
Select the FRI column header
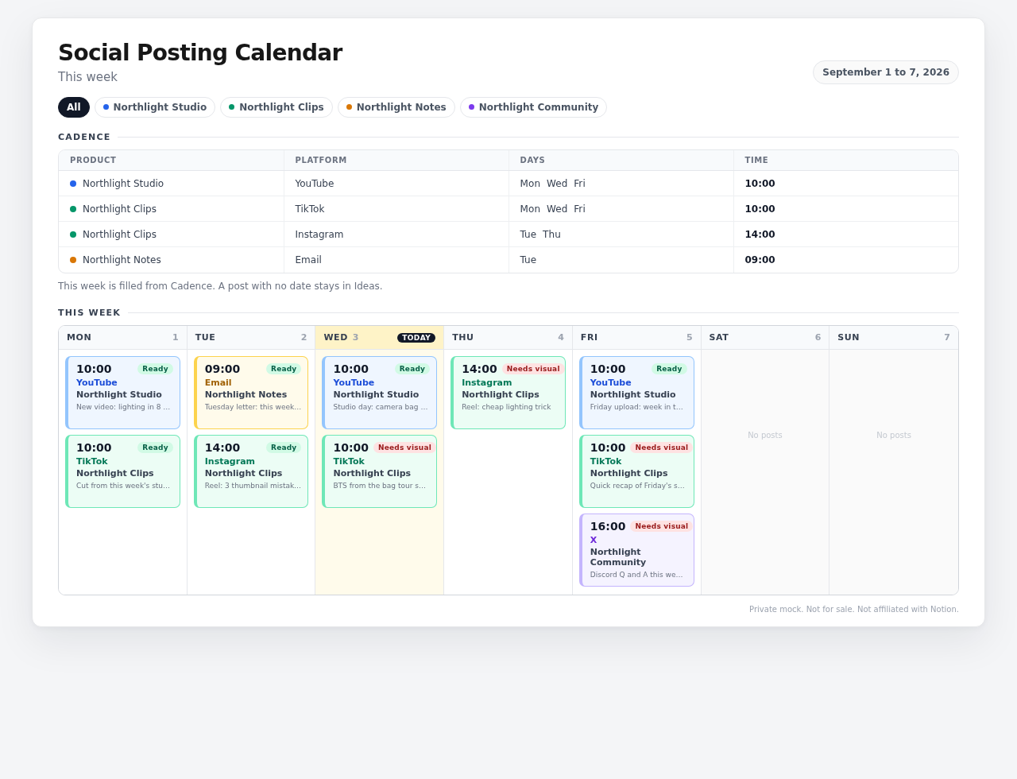click(636, 338)
